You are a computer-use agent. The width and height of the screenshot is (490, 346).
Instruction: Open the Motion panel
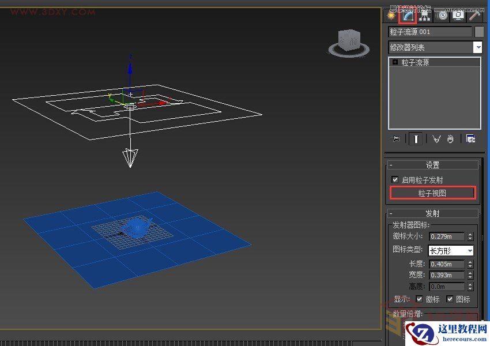[x=442, y=16]
